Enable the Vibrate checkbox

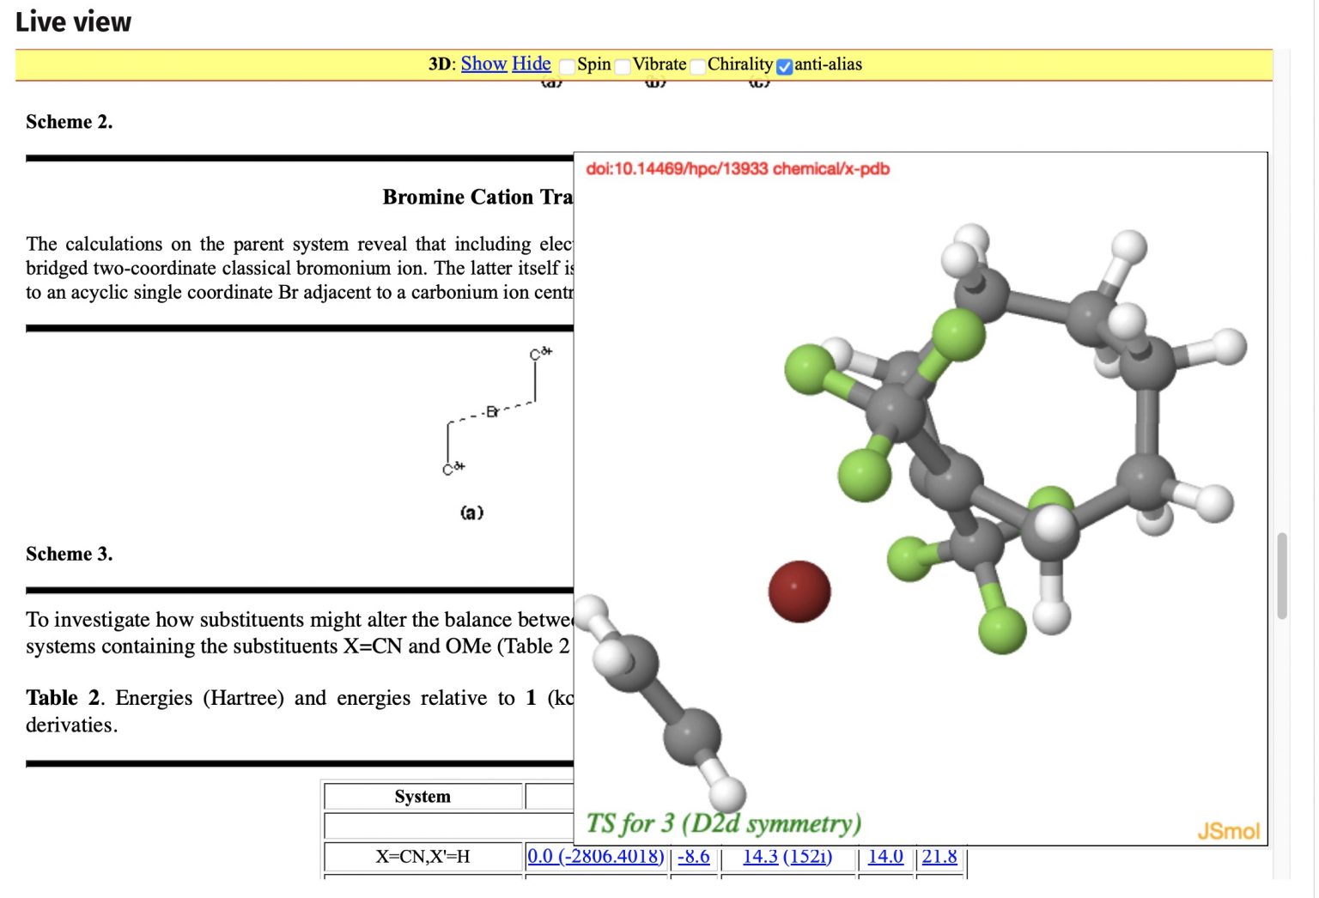tap(623, 66)
